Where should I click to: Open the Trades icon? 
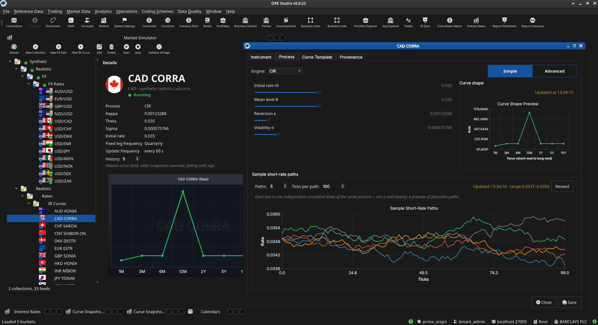tap(408, 22)
